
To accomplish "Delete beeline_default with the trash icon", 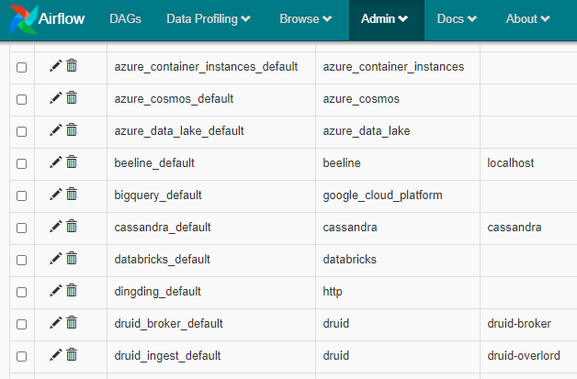I will pyautogui.click(x=72, y=162).
